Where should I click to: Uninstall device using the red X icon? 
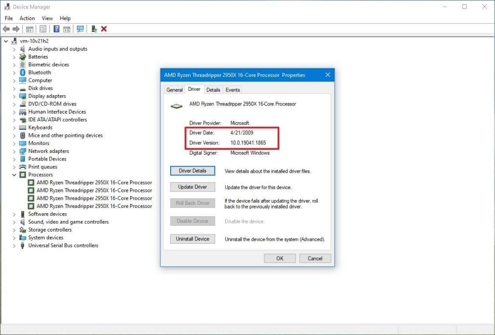point(103,29)
